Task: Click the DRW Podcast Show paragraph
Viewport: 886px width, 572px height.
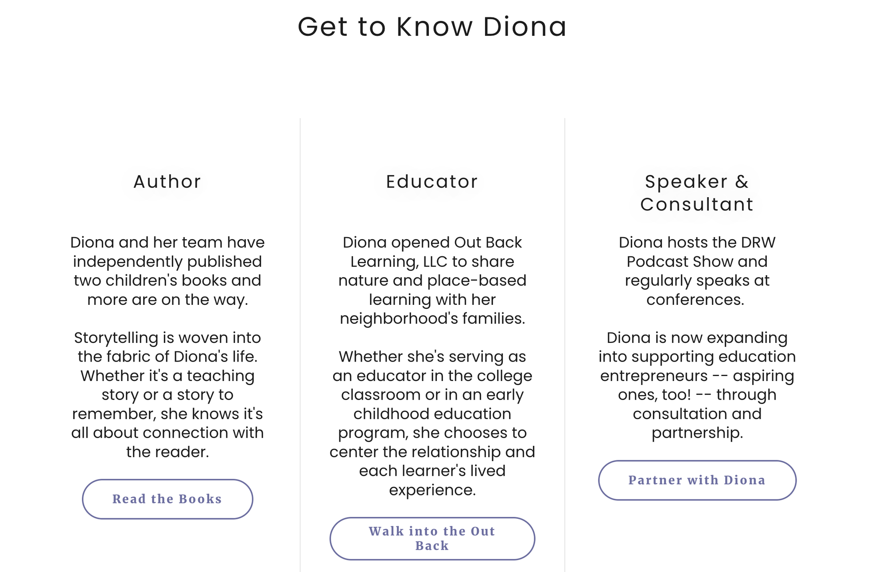Action: pyautogui.click(x=697, y=271)
